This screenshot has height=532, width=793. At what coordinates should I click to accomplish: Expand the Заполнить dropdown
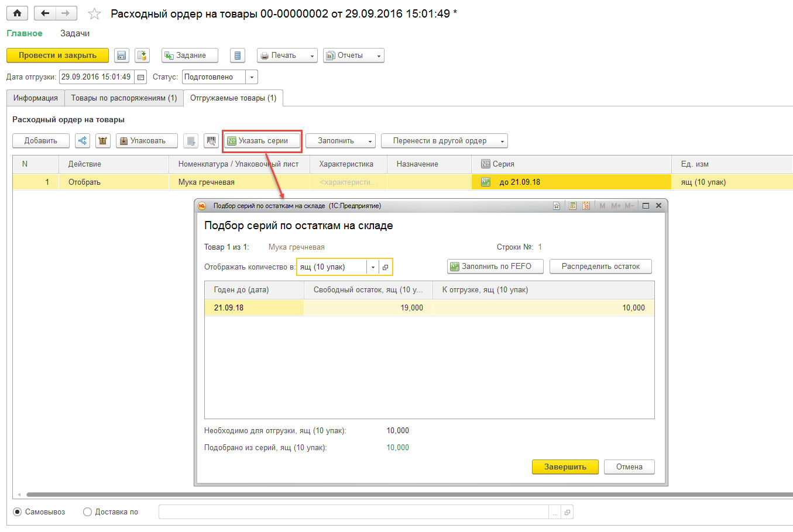click(370, 141)
